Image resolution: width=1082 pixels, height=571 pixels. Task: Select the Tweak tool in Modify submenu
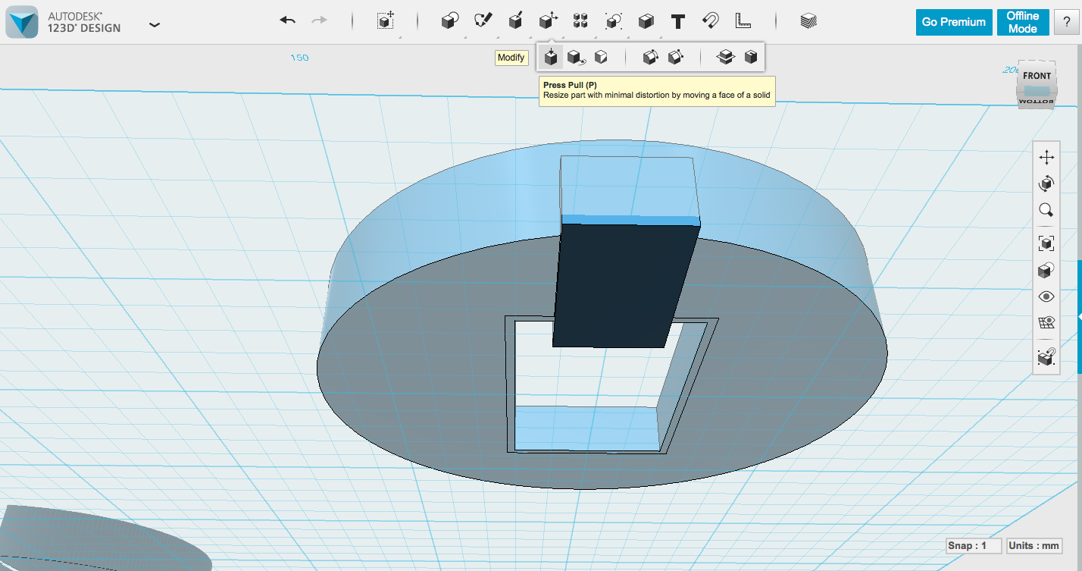pos(575,57)
